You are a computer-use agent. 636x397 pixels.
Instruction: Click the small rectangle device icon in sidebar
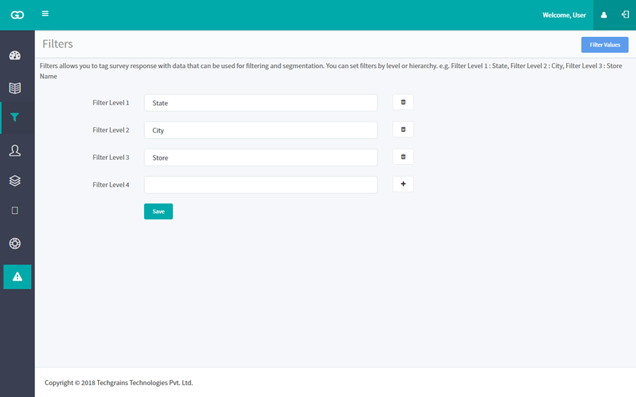(x=15, y=210)
